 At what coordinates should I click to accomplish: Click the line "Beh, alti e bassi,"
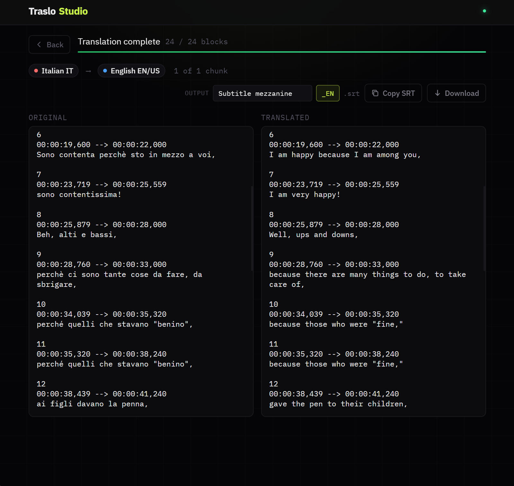tap(77, 235)
